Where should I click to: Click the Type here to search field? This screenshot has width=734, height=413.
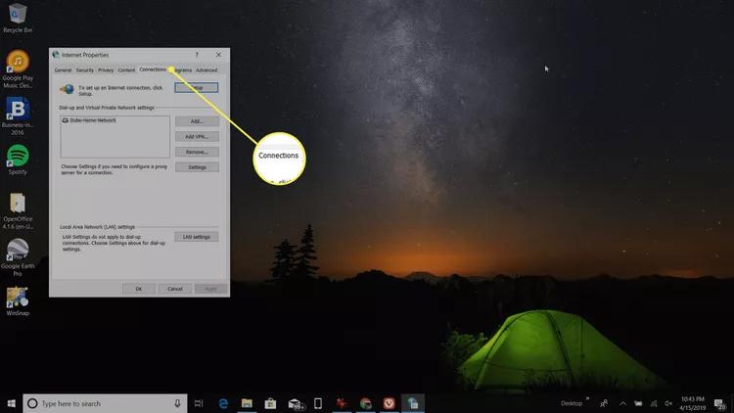click(x=105, y=403)
